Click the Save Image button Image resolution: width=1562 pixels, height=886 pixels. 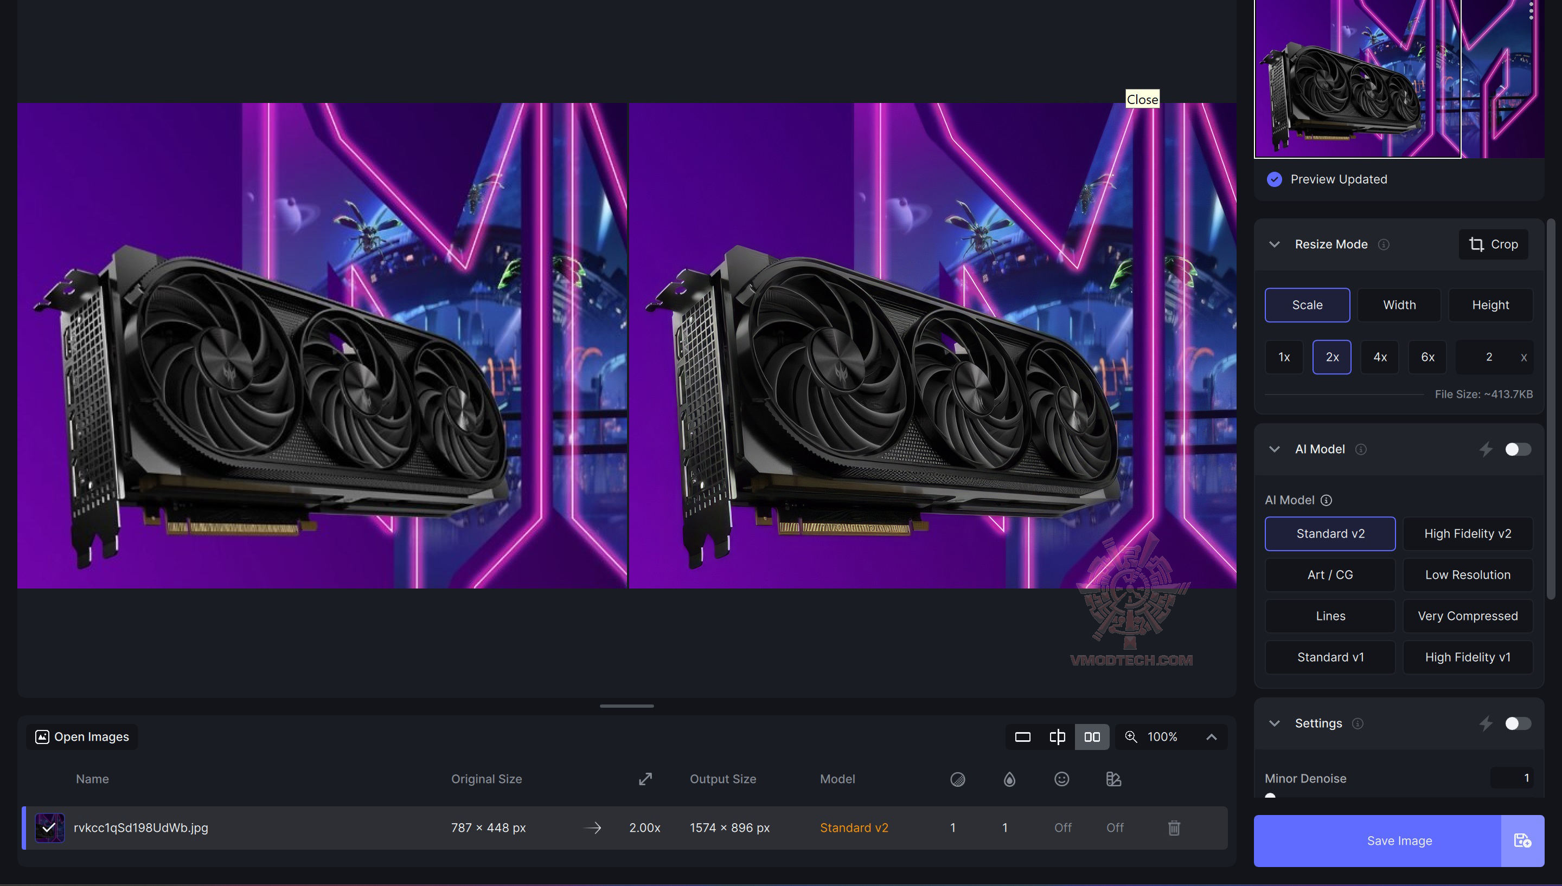(1377, 840)
